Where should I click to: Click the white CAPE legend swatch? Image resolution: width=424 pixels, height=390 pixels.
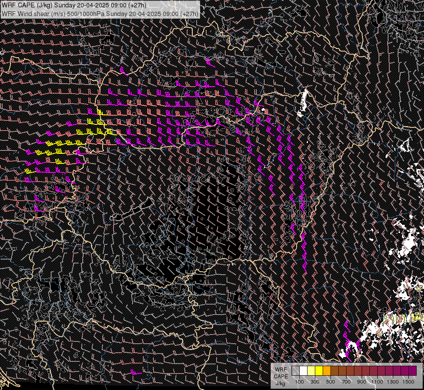[304, 370]
